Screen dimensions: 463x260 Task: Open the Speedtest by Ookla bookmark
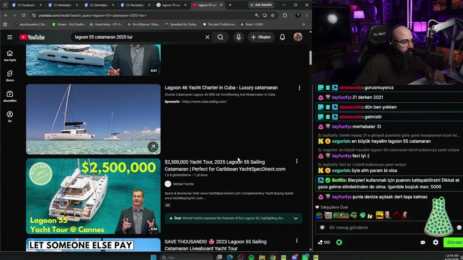click(181, 24)
